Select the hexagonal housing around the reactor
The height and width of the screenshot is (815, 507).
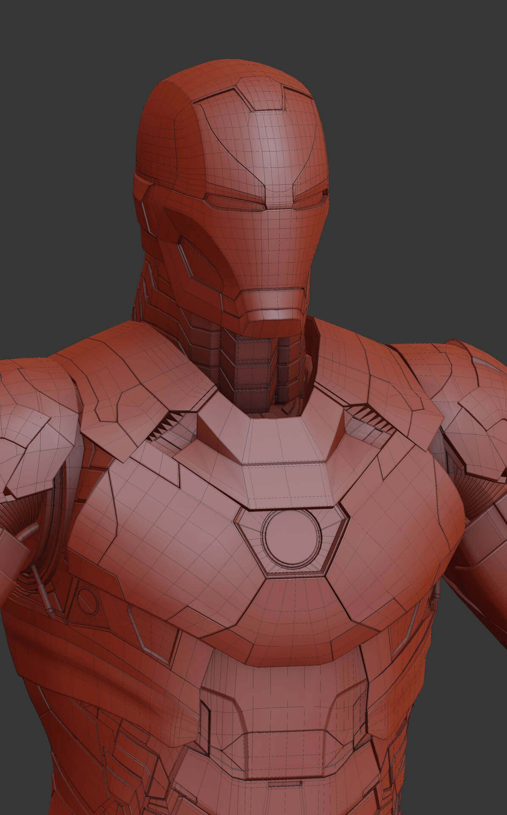coord(255,536)
